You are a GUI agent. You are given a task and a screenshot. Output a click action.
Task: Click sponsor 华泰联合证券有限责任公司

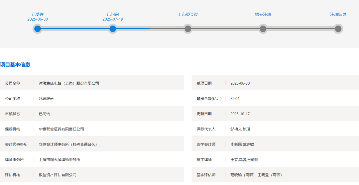(61, 129)
